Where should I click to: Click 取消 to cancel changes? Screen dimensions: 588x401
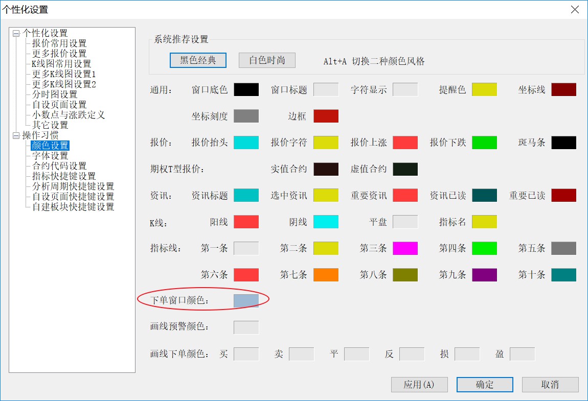pyautogui.click(x=550, y=385)
